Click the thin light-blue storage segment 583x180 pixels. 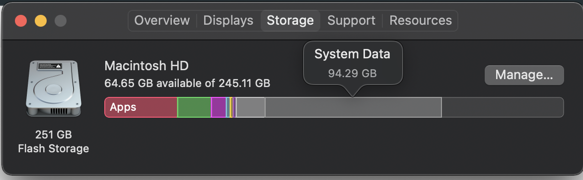pos(228,107)
